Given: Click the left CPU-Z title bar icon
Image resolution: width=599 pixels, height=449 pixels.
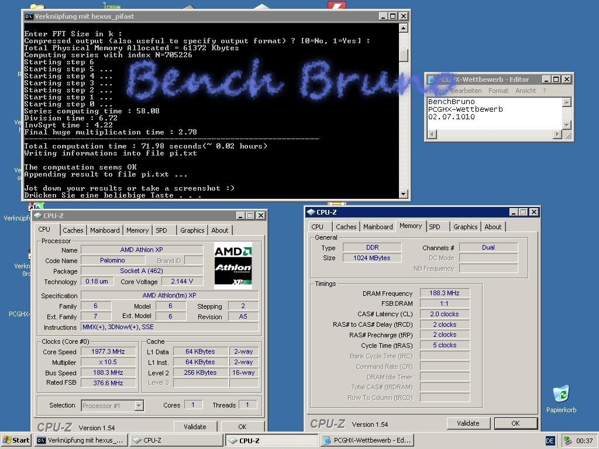Looking at the screenshot, I should (38, 215).
